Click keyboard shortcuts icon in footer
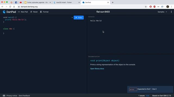Screen dimensions: 174x97 point(4,96)
